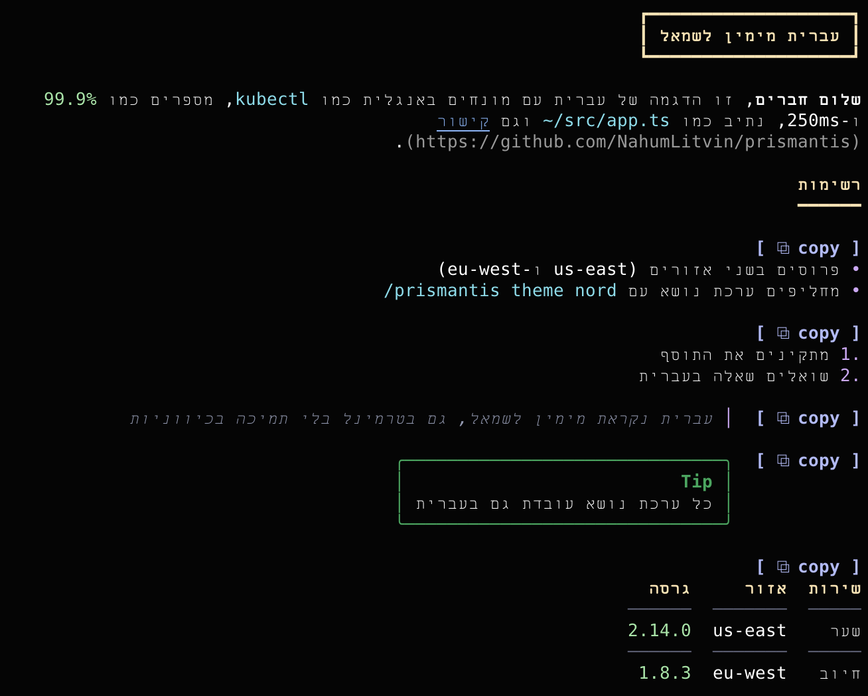Click the Tip text כל ערכת נושא עובדת

[564, 504]
